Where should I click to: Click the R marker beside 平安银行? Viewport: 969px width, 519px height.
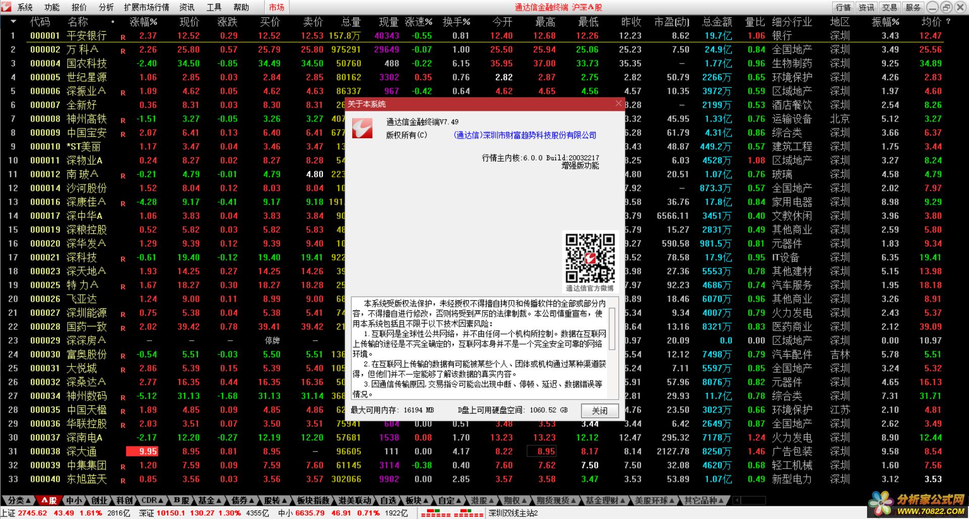click(x=123, y=37)
